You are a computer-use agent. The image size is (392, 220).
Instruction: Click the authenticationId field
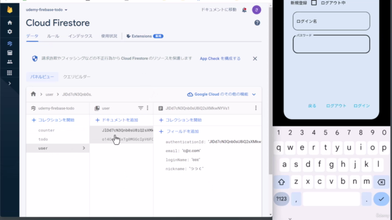(213, 142)
